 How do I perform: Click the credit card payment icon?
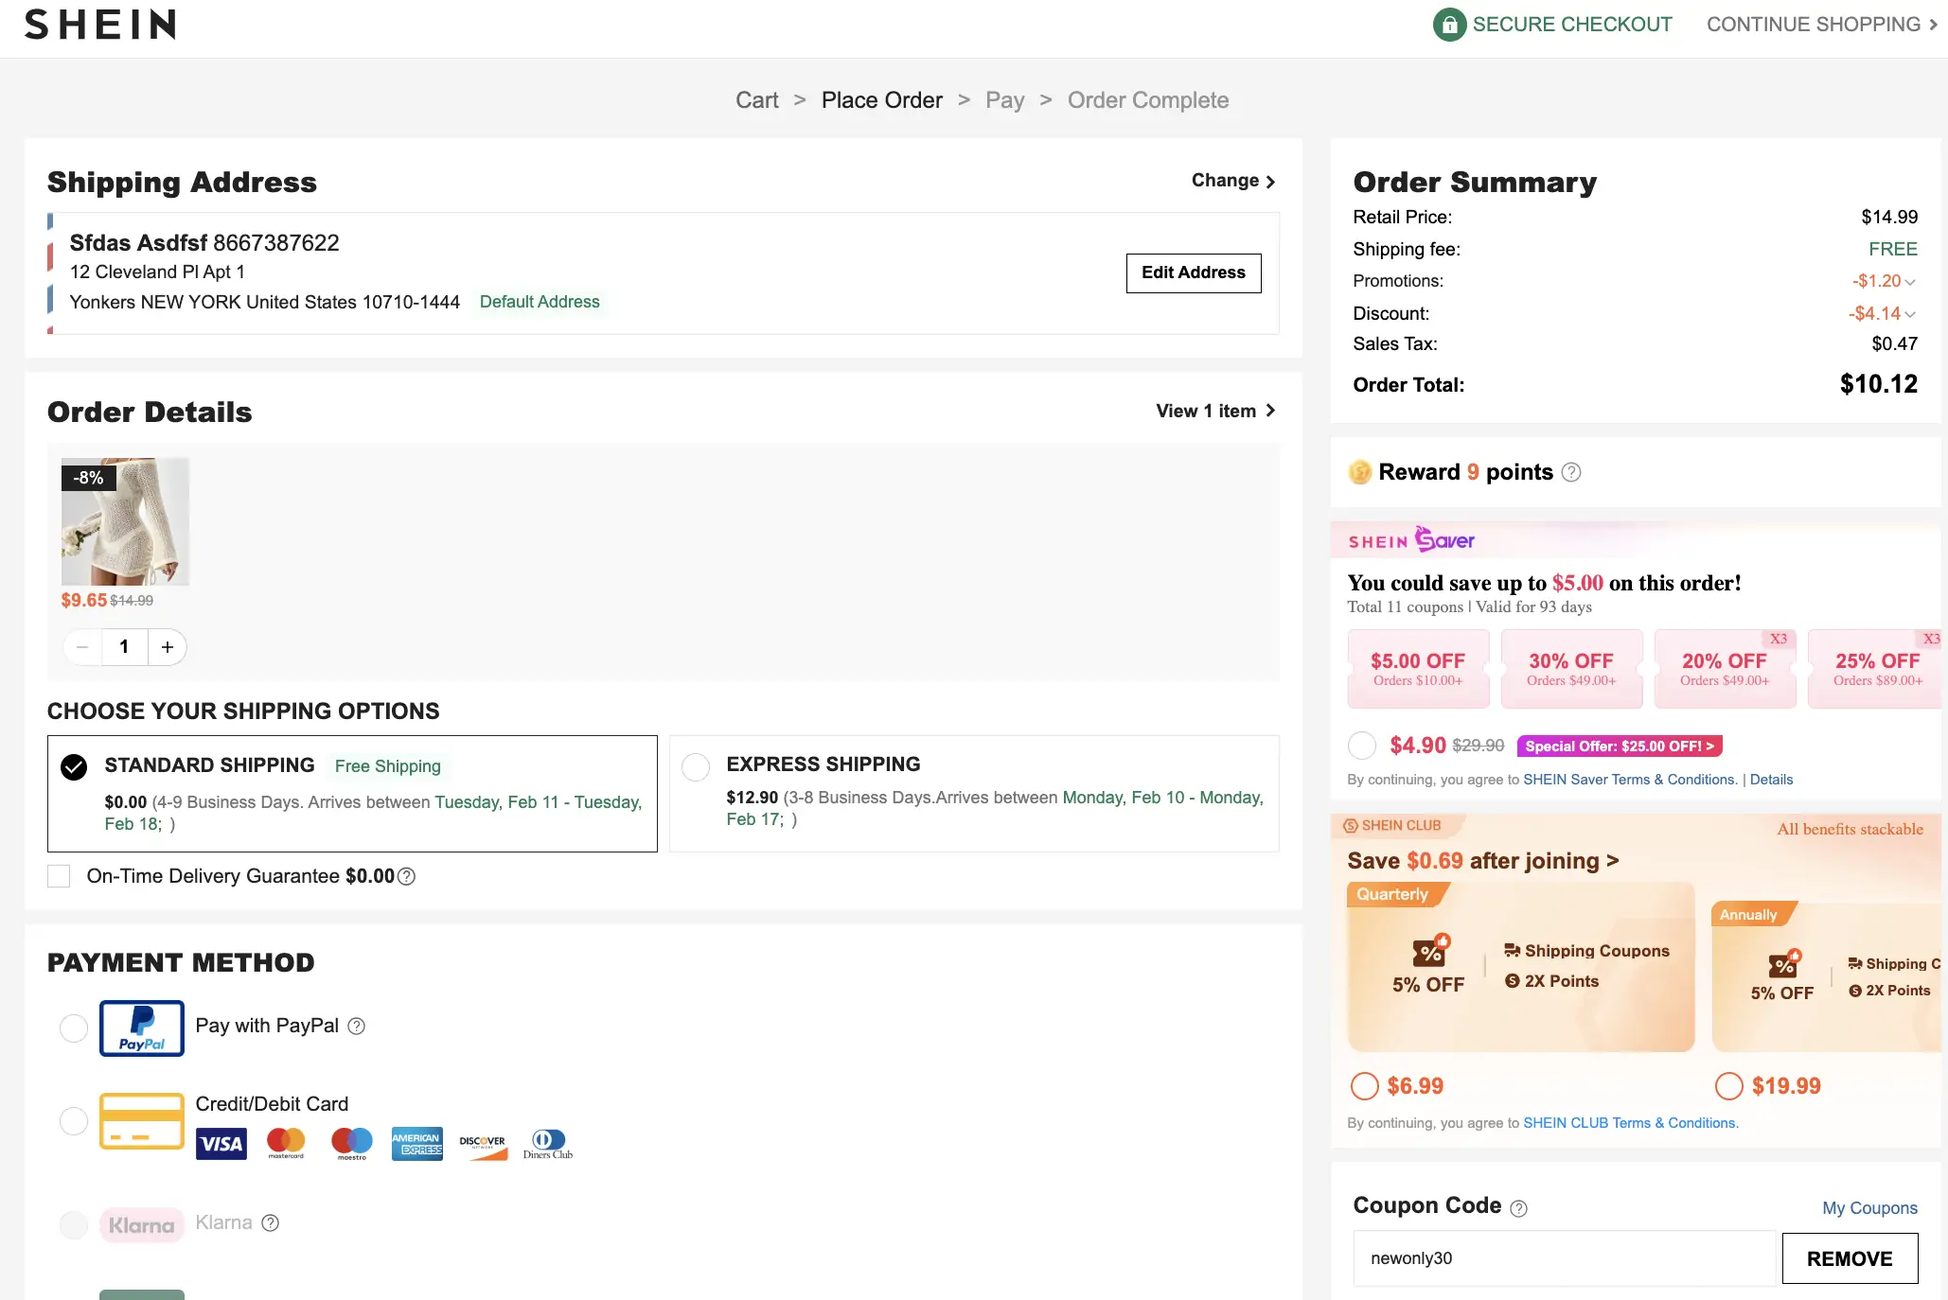pos(142,1121)
